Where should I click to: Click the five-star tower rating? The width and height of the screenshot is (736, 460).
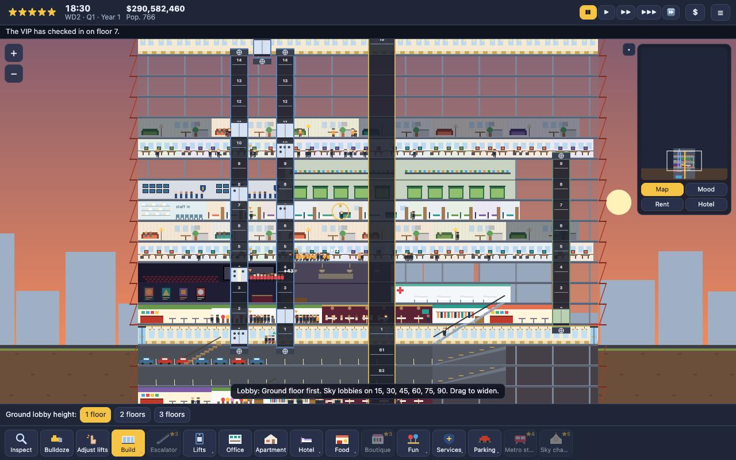[x=32, y=12]
